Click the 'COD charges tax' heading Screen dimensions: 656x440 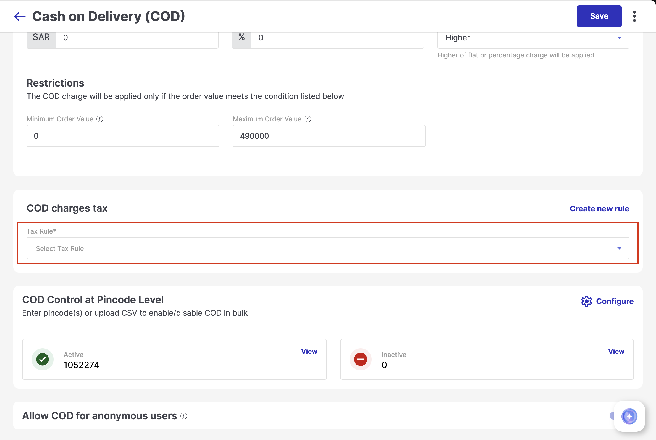click(x=67, y=208)
